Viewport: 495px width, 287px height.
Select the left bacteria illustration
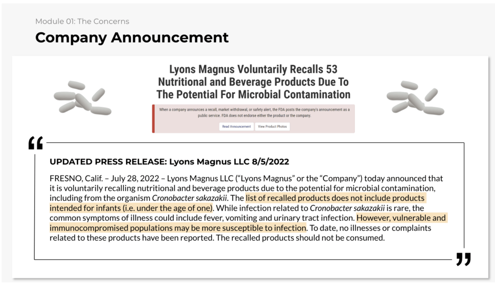pos(83,98)
